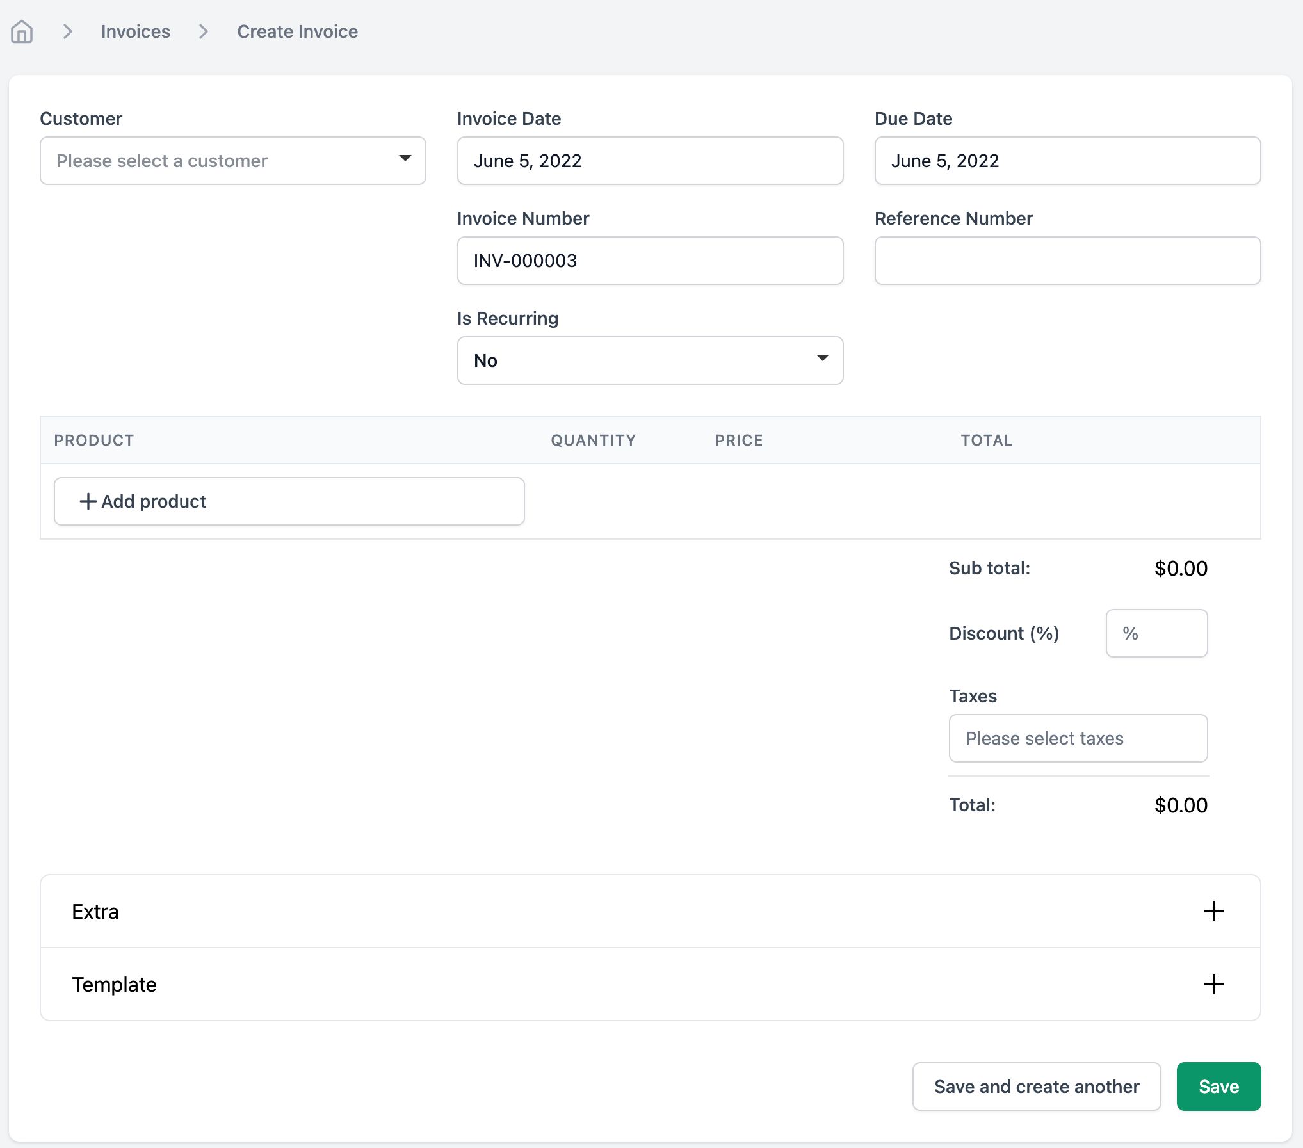
Task: Open the Please select taxes selector
Action: pyautogui.click(x=1078, y=738)
